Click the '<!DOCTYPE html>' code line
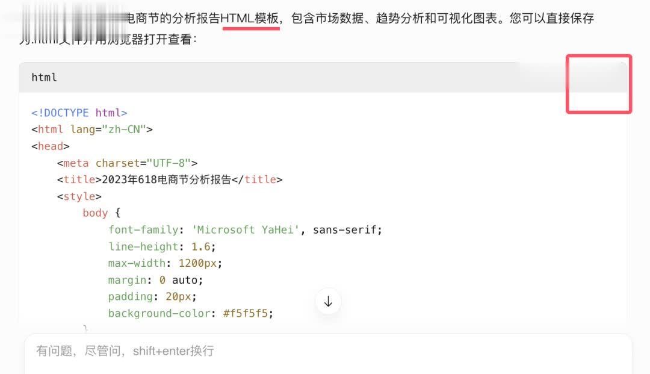The image size is (650, 374). coord(79,113)
